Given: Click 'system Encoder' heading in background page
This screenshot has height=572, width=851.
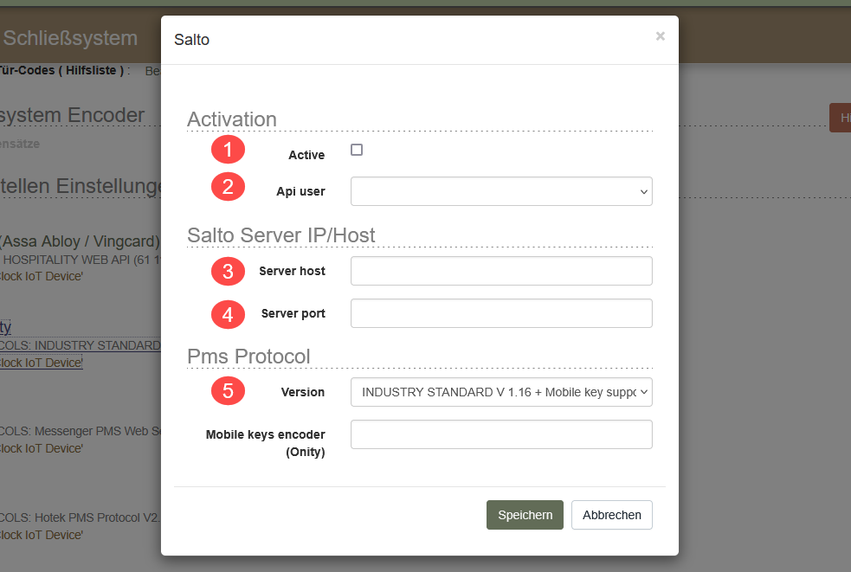Looking at the screenshot, I should click(x=72, y=115).
